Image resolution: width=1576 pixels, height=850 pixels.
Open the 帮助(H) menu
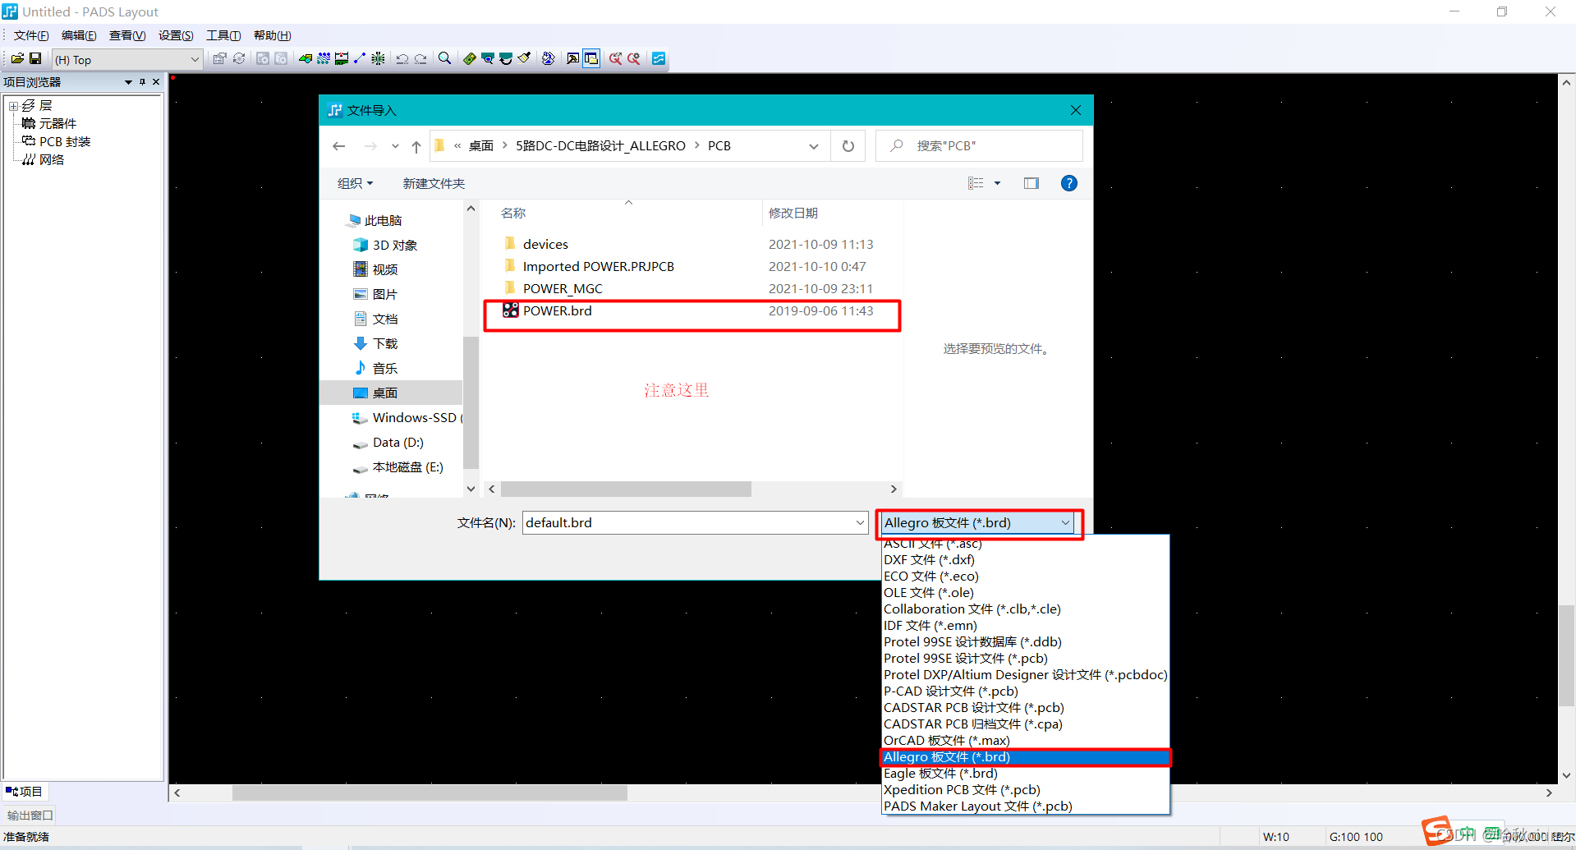(x=272, y=35)
